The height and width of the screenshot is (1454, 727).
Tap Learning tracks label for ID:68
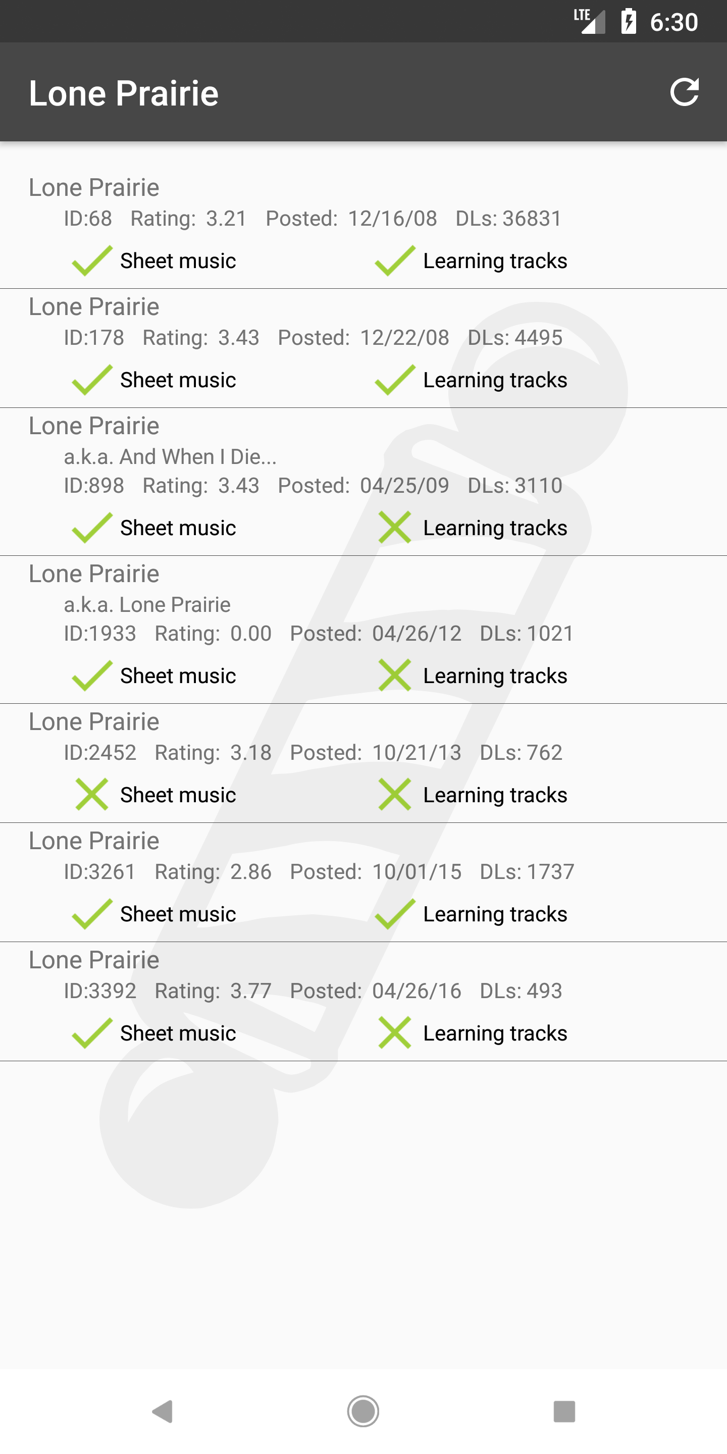495,261
